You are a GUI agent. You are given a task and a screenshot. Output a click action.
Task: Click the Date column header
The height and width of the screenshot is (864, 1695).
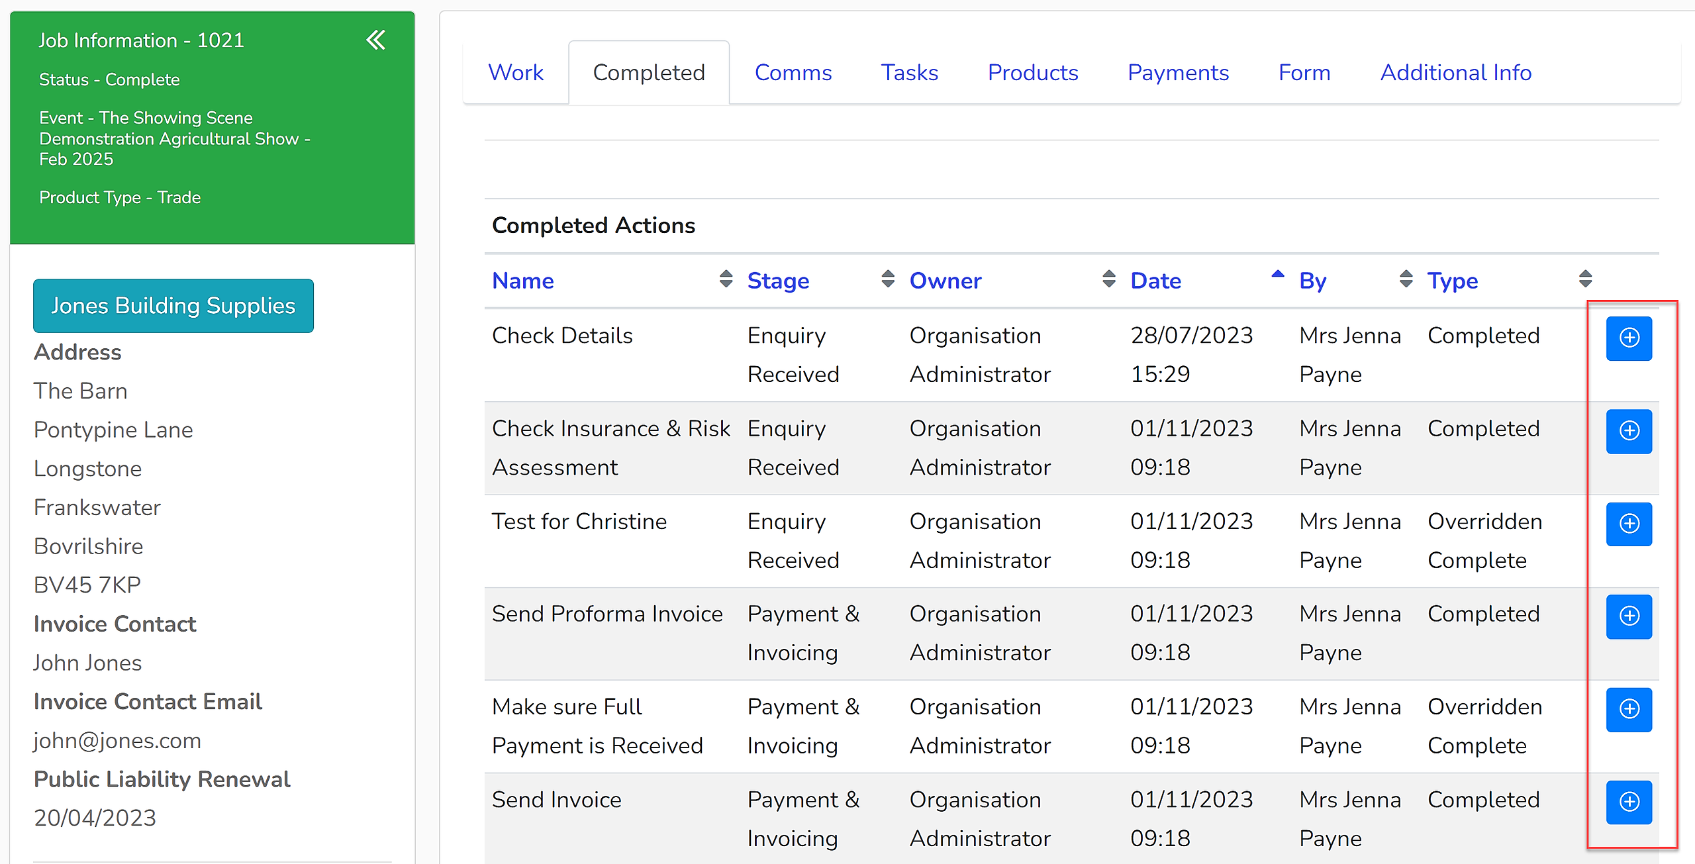1155,281
